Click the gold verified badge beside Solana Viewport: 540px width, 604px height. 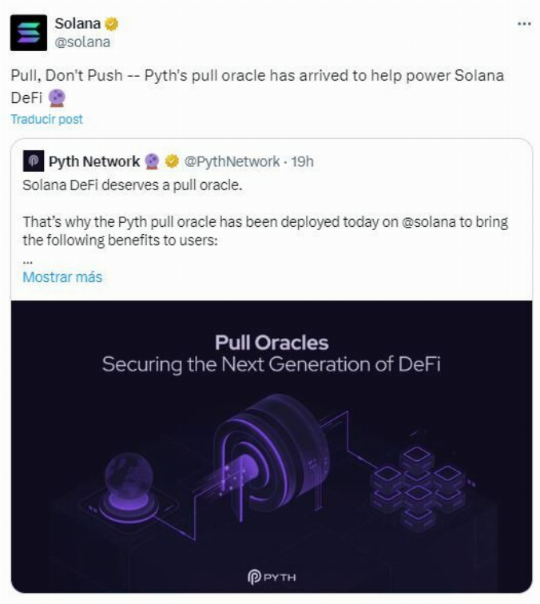click(x=113, y=24)
